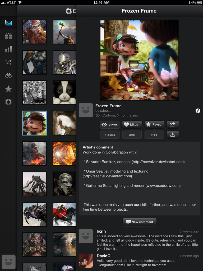Open the floating rocks waterfall thumbnail
Screen dimensions: 203x271
(64, 245)
